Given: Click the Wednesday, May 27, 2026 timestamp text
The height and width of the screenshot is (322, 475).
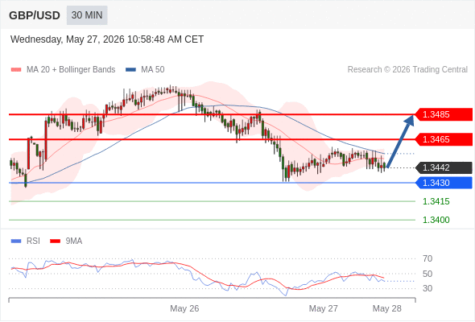Looking at the screenshot, I should (x=107, y=39).
